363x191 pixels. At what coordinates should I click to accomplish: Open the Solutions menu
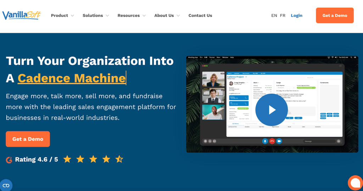click(x=93, y=16)
